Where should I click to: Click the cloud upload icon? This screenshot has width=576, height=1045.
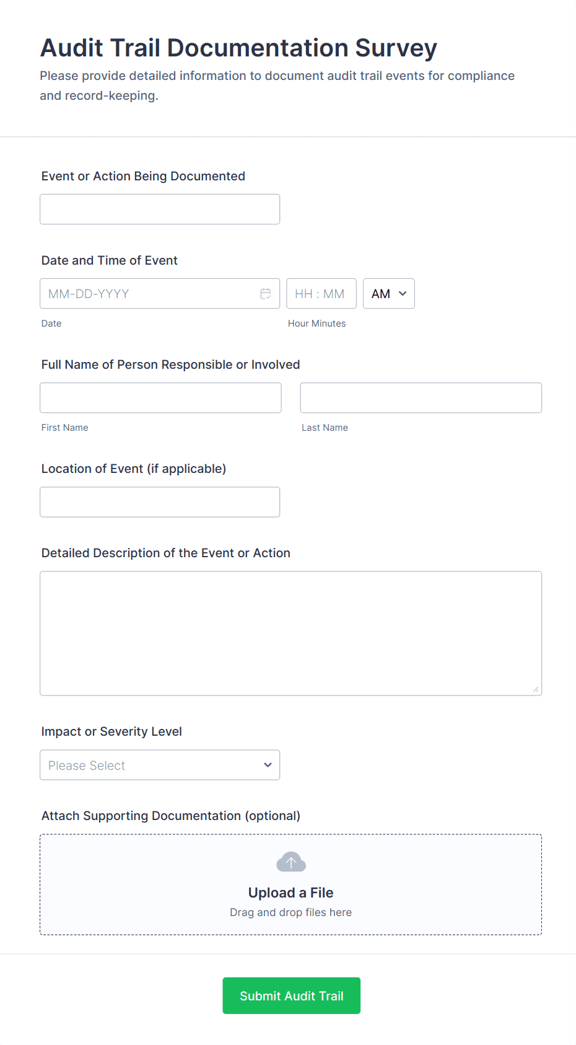tap(291, 862)
